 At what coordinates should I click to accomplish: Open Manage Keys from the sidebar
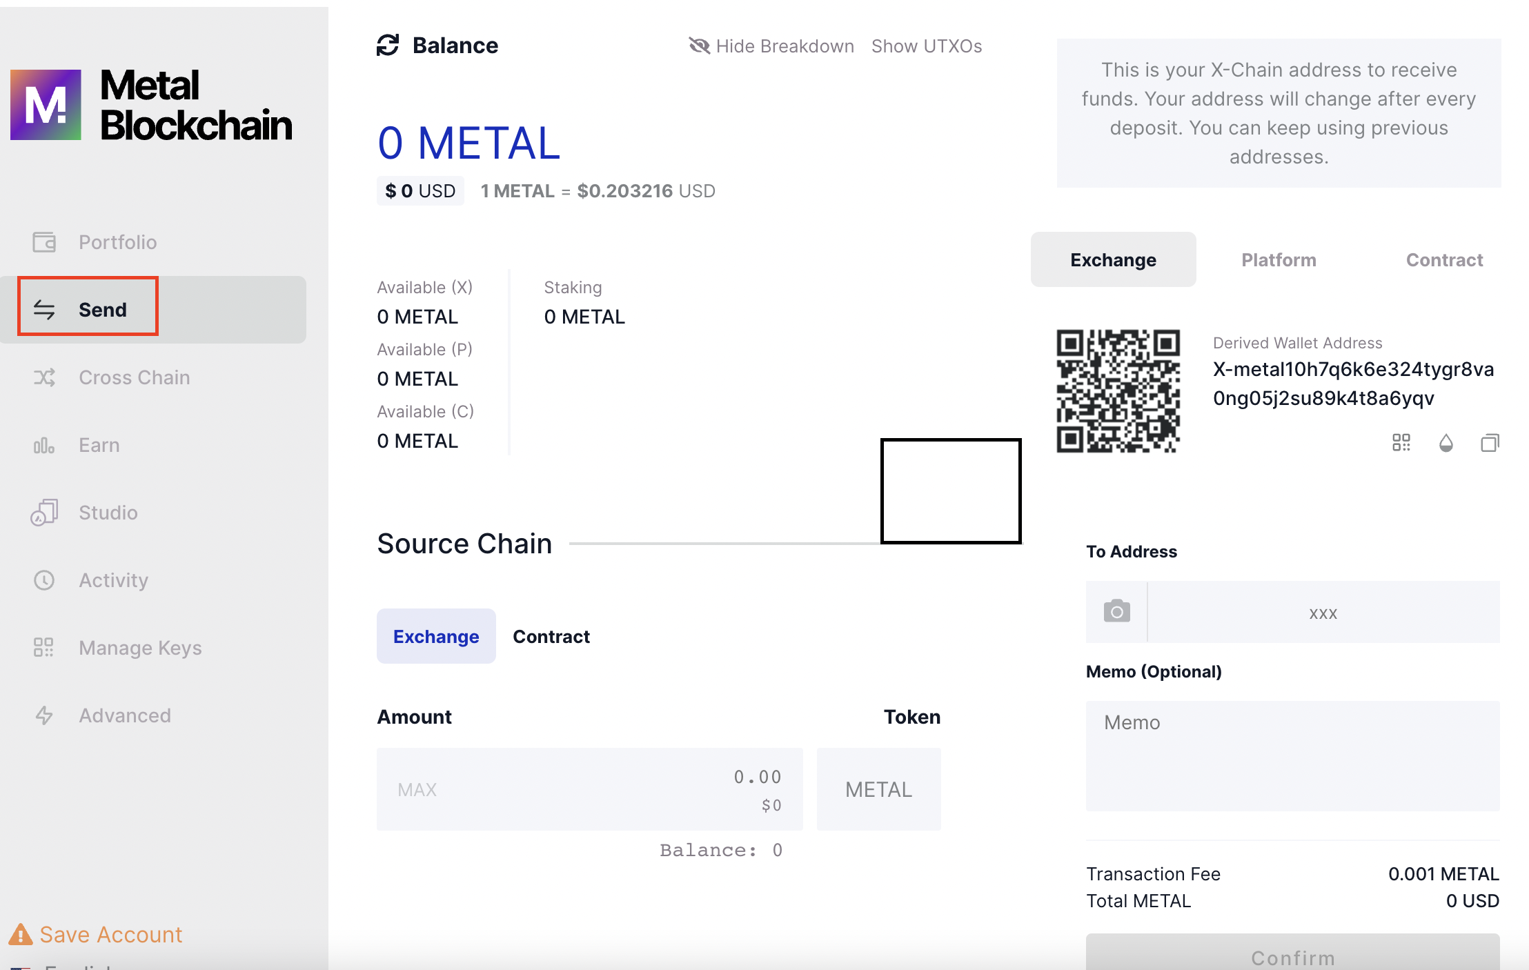[x=139, y=648]
